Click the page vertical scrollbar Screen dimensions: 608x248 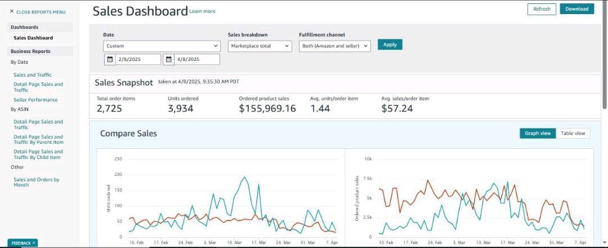click(x=605, y=54)
